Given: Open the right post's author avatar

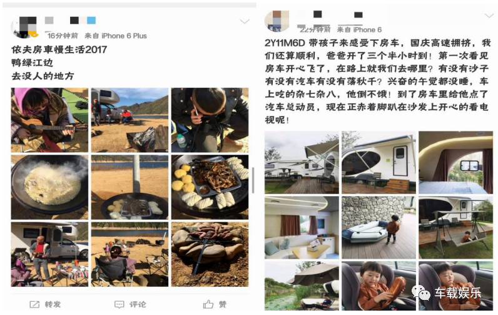Looking at the screenshot, I should 277,21.
